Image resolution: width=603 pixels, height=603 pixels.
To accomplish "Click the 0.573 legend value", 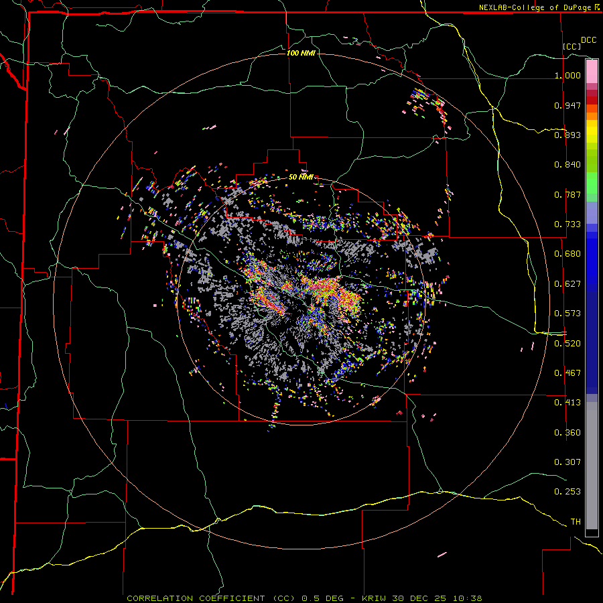I will (x=567, y=314).
